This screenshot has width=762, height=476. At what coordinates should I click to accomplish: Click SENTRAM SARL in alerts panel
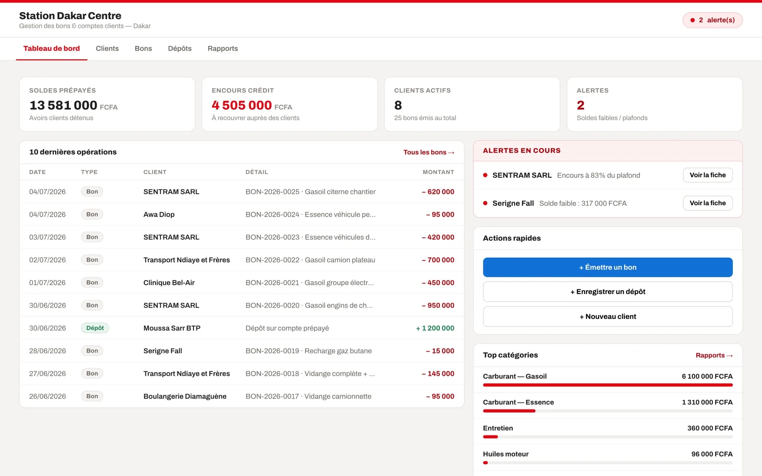tap(522, 175)
